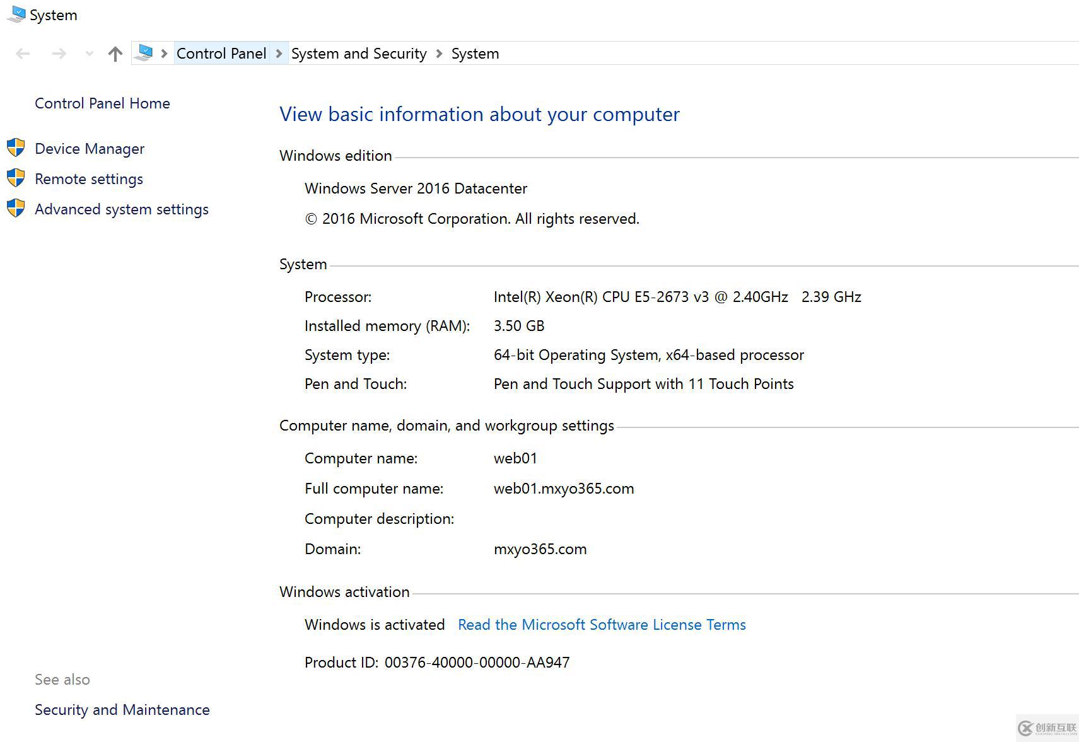
Task: Open Security and Maintenance link
Action: tap(122, 710)
